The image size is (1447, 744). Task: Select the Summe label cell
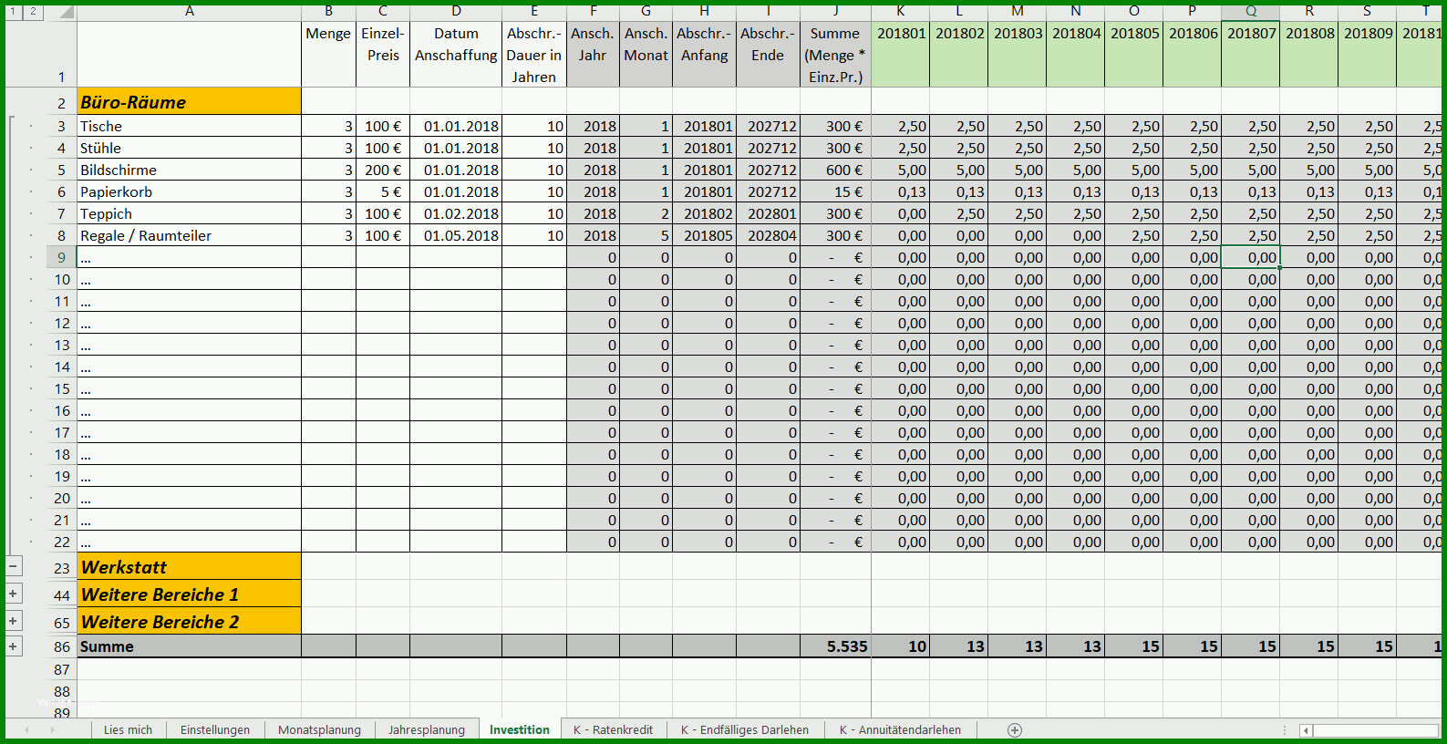[189, 646]
